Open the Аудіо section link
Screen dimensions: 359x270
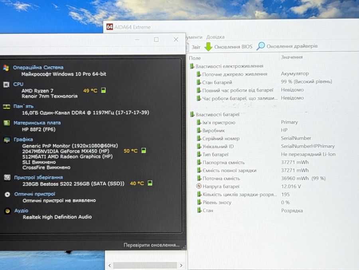[x=21, y=211]
